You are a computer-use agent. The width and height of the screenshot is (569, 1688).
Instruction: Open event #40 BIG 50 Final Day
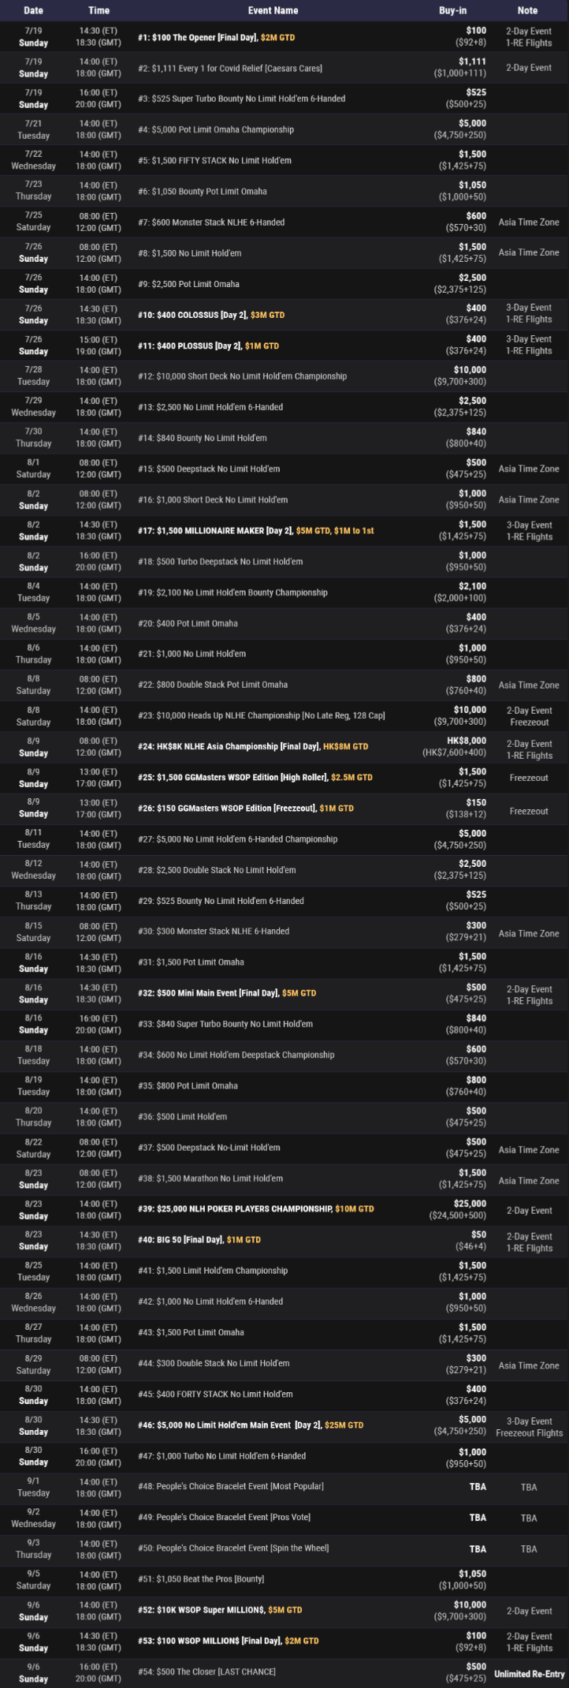pyautogui.click(x=199, y=1239)
